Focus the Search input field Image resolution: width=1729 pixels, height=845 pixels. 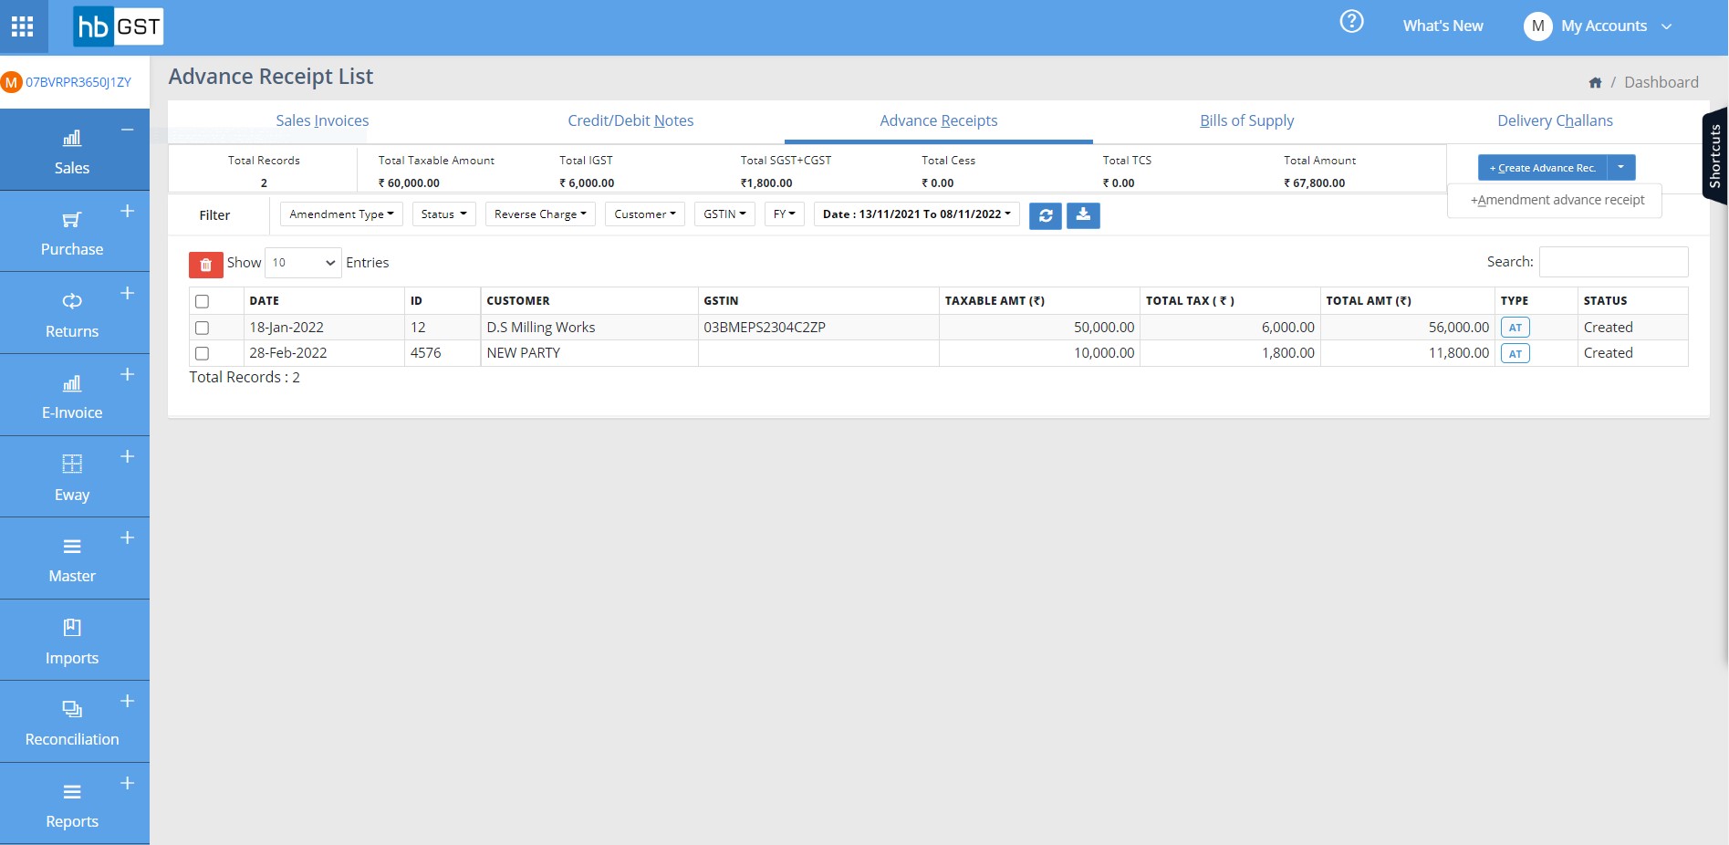[x=1613, y=262]
